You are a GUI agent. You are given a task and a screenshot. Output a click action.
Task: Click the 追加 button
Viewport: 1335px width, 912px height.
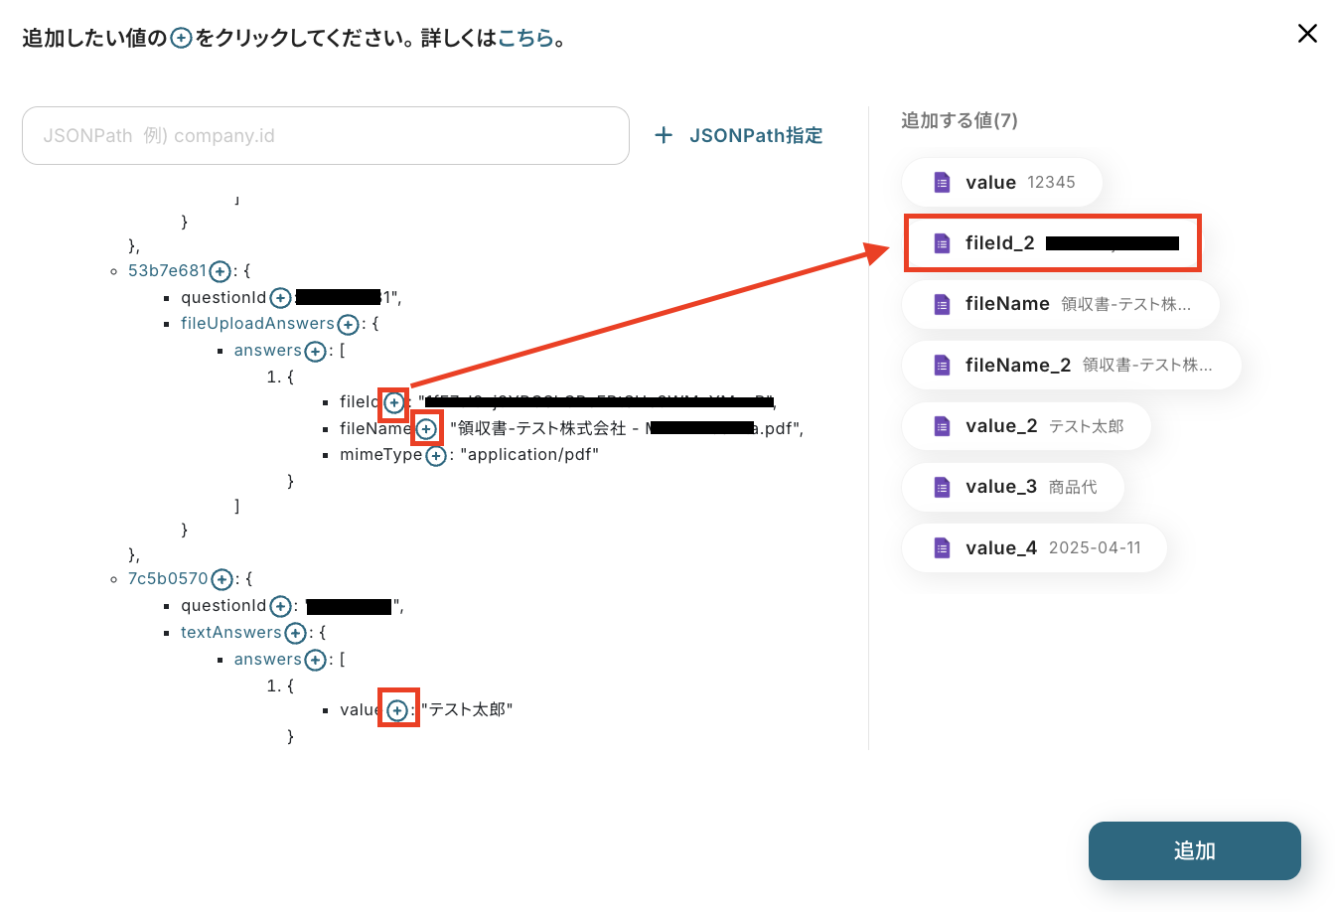tap(1195, 850)
